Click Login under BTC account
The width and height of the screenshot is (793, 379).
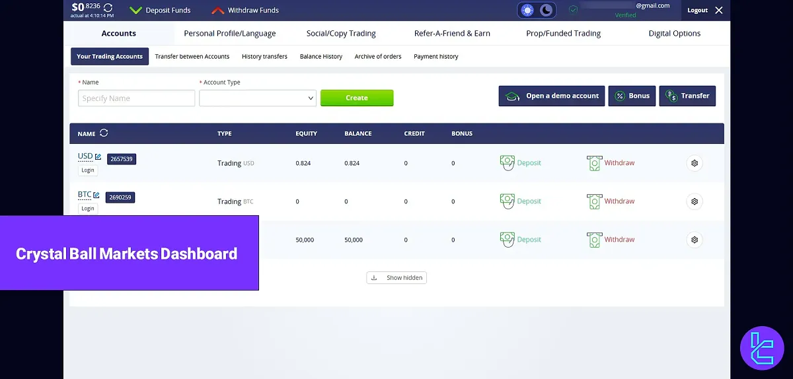[x=88, y=209]
